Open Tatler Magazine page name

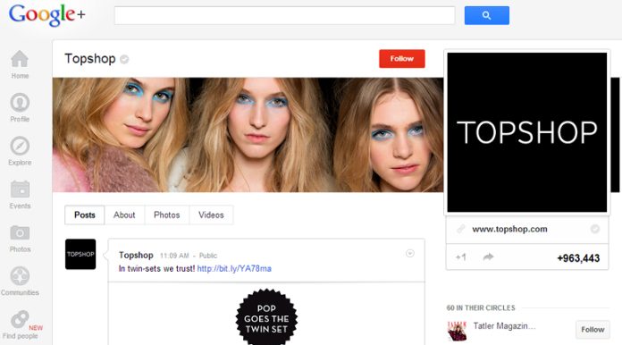pos(504,326)
